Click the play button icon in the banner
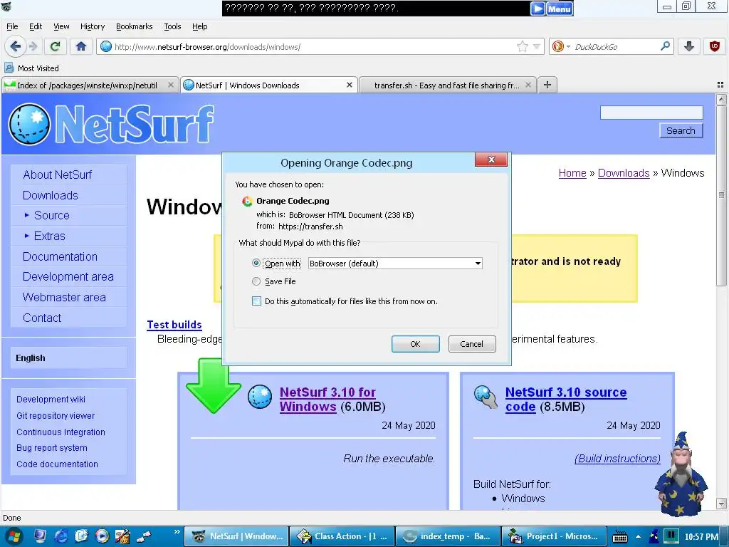This screenshot has width=729, height=547. (537, 9)
